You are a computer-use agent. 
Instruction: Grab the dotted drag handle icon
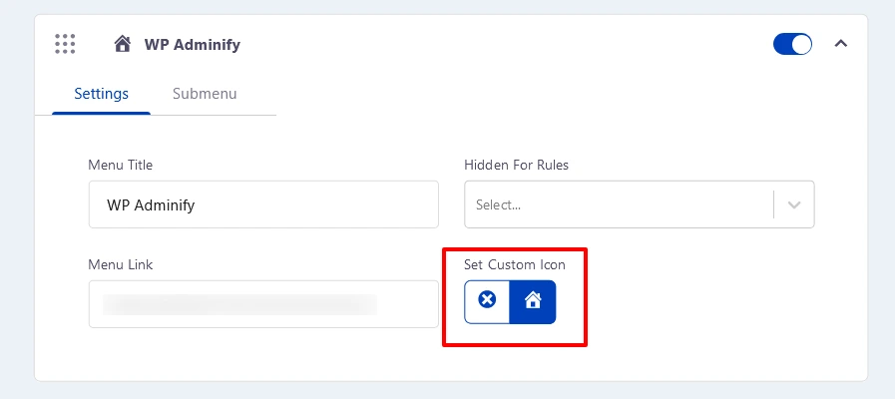65,44
